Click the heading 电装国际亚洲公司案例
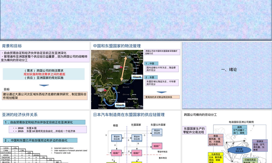 click(x=241, y=122)
